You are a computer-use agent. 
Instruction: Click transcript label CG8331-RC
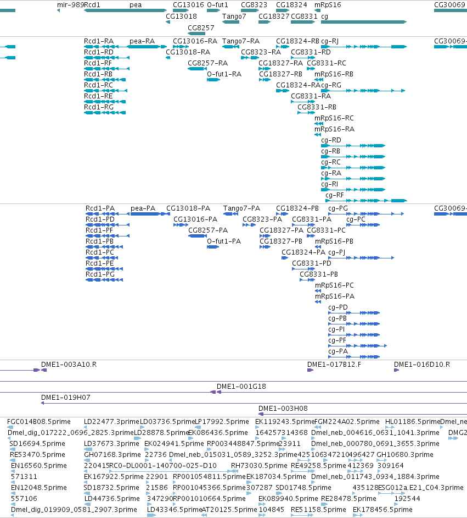tap(327, 63)
